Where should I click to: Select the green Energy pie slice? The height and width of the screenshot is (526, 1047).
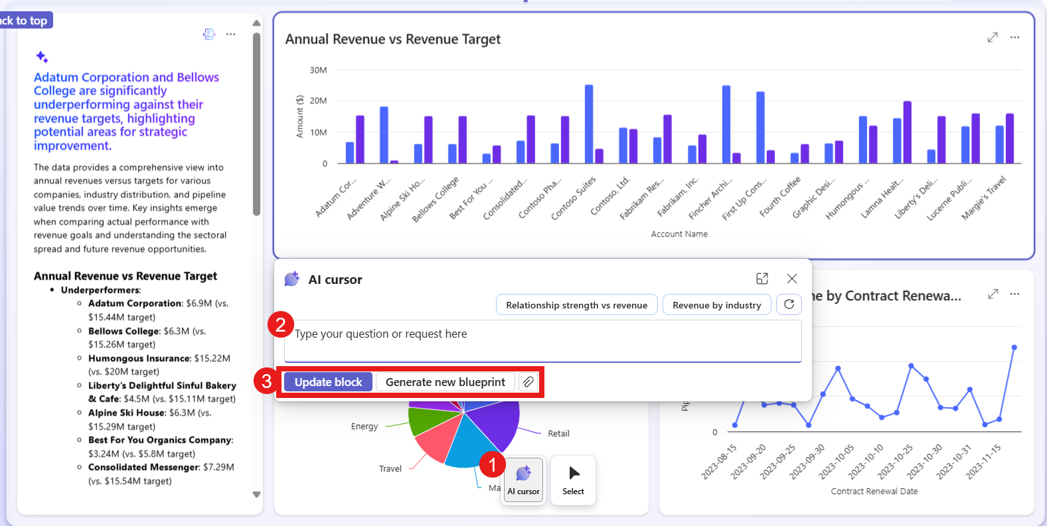432,421
